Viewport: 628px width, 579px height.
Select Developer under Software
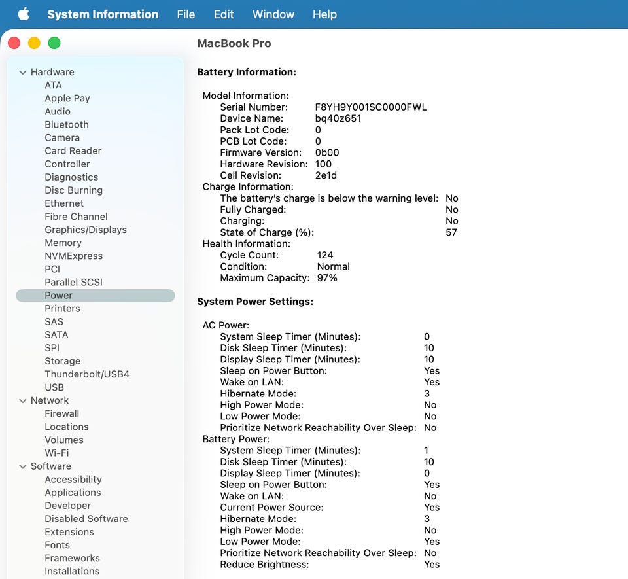click(67, 506)
